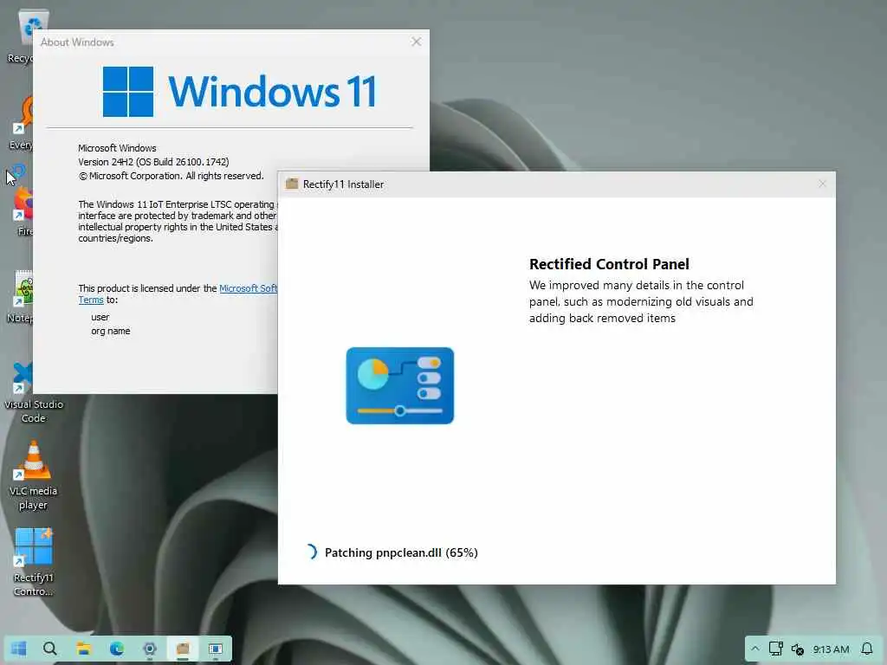Open File Explorer from the taskbar
Viewport: 887px width, 665px height.
click(84, 649)
